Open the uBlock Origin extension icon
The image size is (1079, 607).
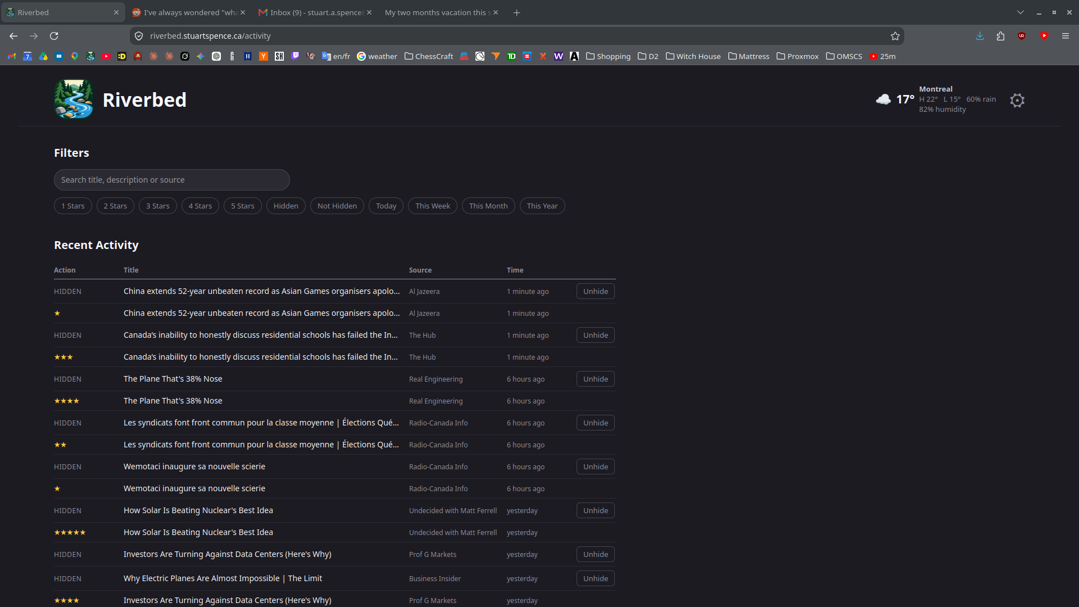(1022, 36)
